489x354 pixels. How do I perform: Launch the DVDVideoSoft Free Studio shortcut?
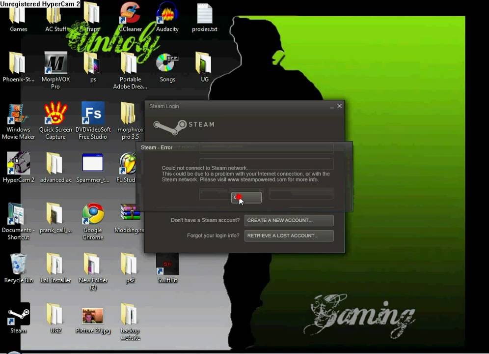93,121
